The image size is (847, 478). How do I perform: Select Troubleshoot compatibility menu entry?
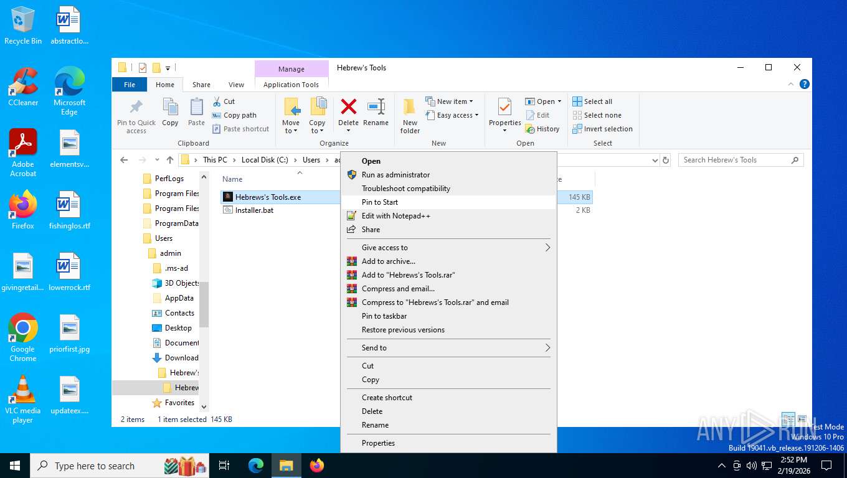pyautogui.click(x=448, y=189)
